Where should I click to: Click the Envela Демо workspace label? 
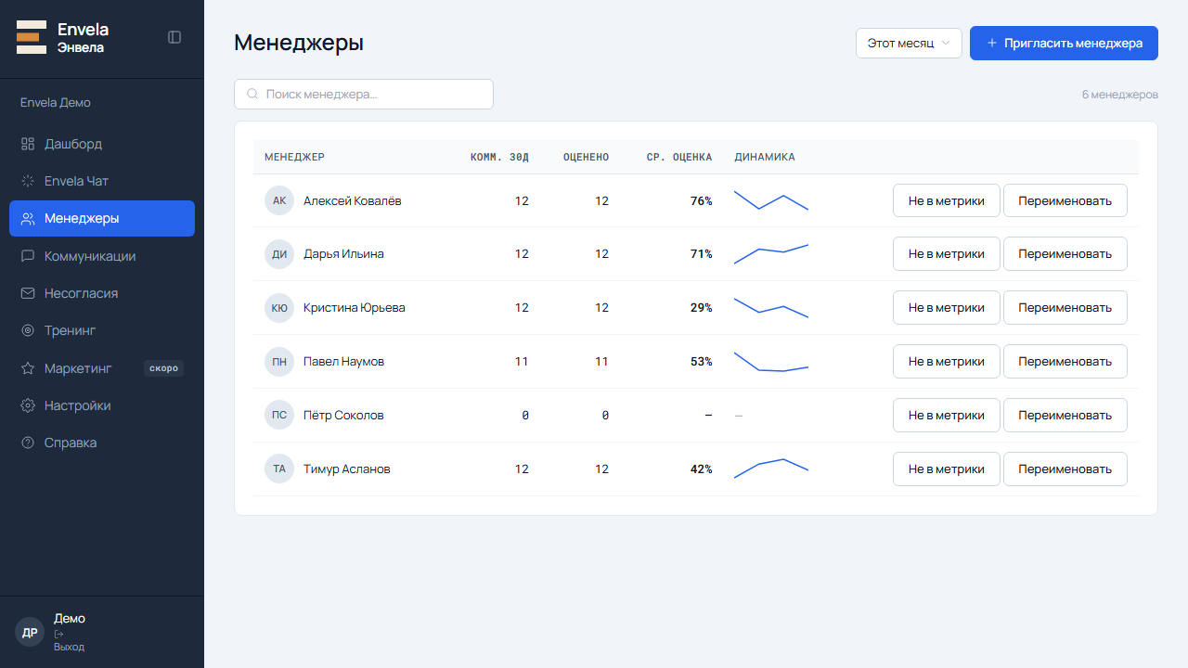click(56, 102)
